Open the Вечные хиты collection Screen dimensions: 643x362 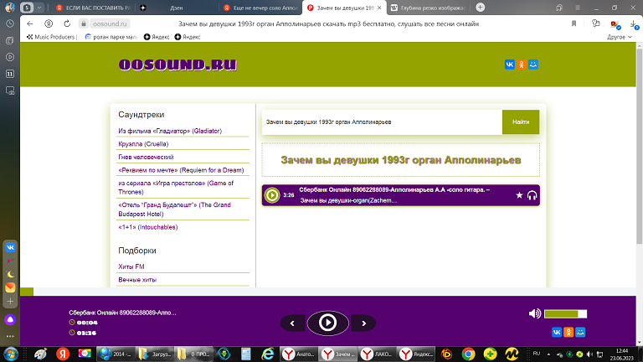point(137,280)
